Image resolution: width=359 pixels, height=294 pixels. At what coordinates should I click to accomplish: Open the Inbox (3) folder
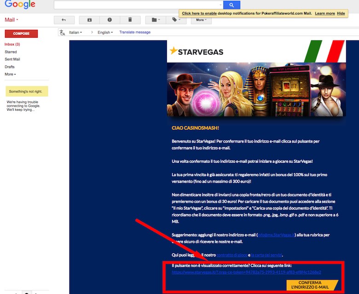click(12, 44)
